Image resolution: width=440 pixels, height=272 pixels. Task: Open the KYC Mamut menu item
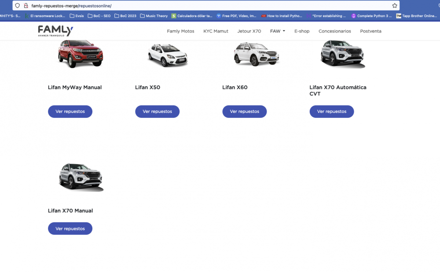216,31
